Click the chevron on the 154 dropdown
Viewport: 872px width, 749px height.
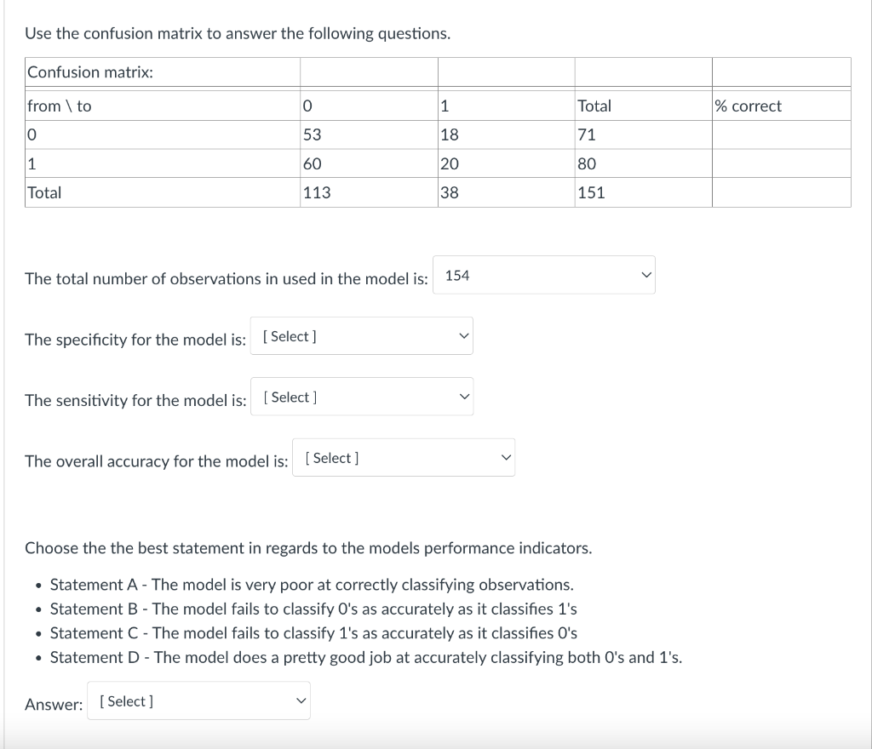645,274
